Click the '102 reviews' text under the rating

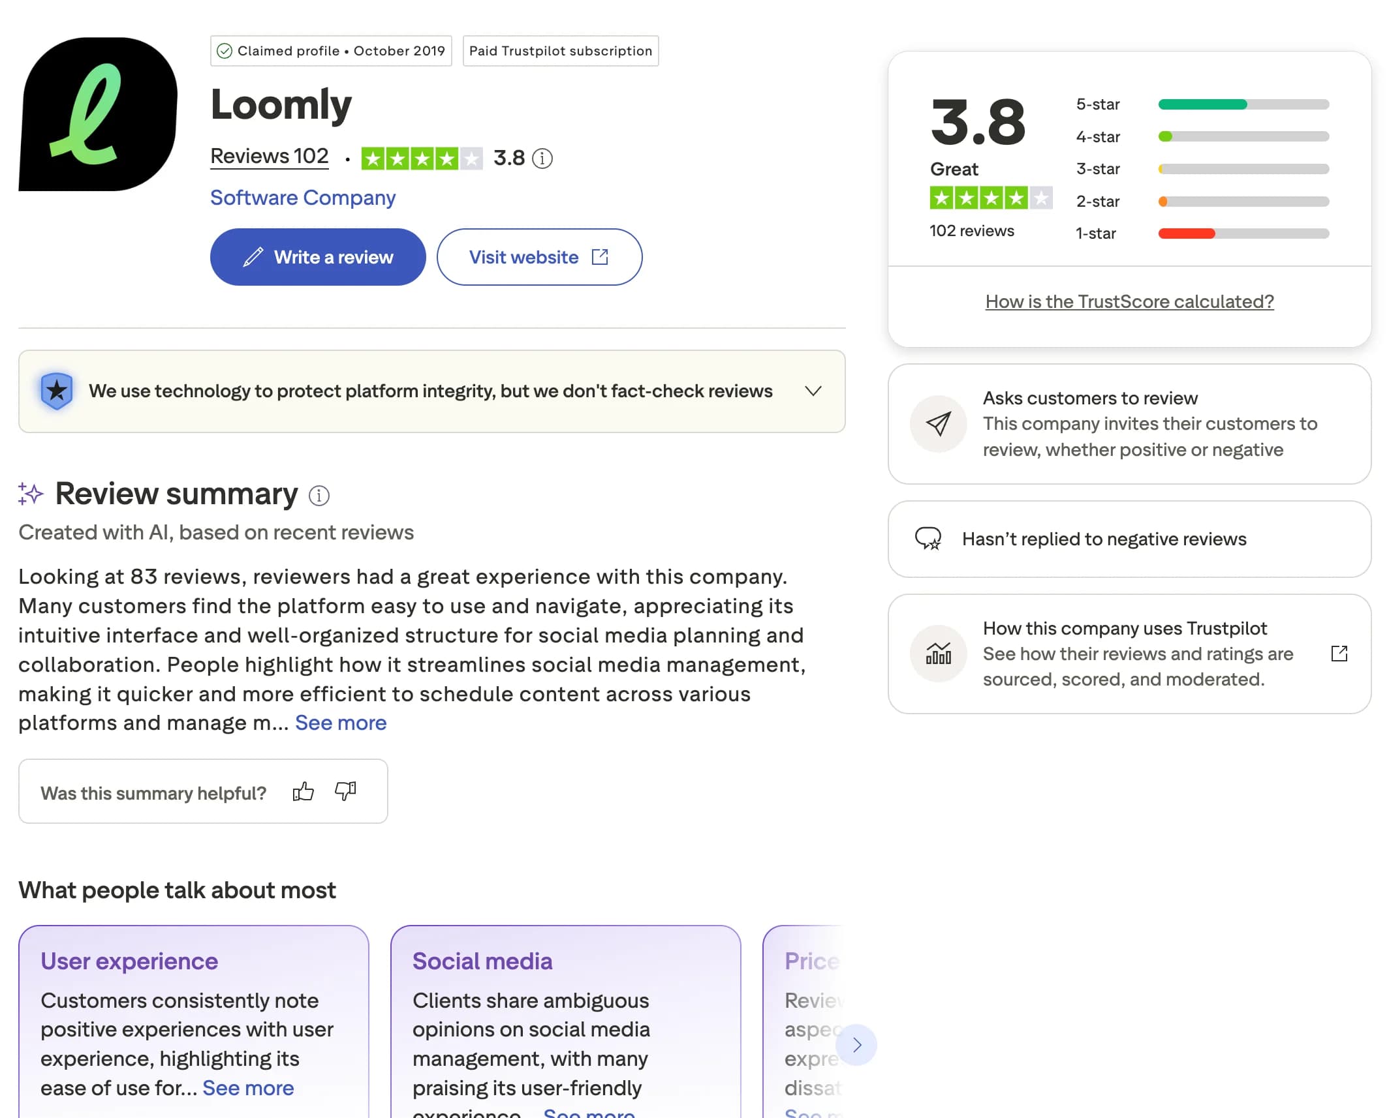971,231
